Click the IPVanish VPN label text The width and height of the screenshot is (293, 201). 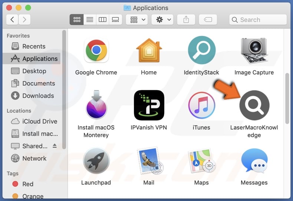[149, 128]
